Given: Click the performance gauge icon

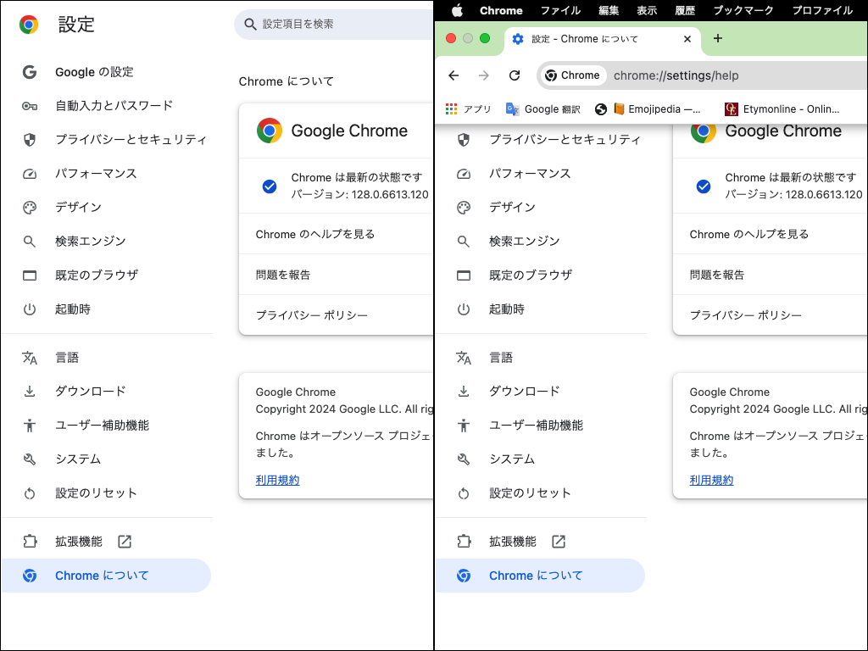Looking at the screenshot, I should tap(30, 174).
